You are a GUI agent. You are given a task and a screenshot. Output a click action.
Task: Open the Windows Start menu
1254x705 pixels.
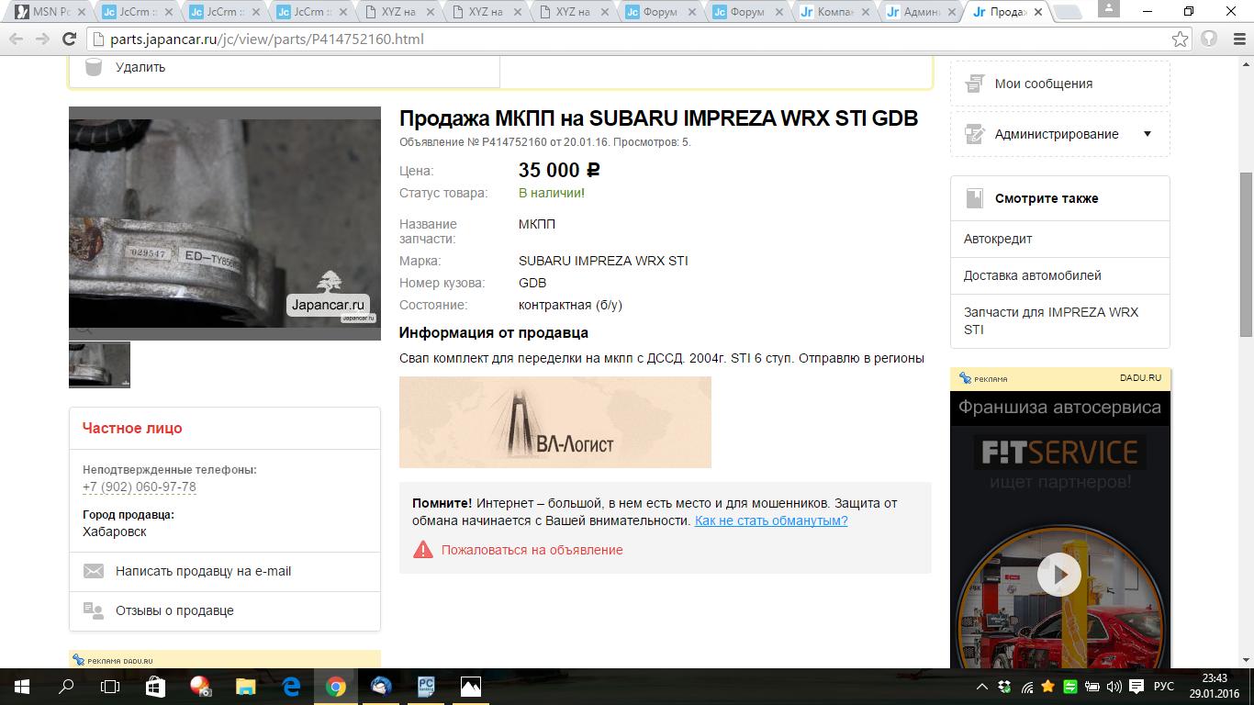click(21, 687)
